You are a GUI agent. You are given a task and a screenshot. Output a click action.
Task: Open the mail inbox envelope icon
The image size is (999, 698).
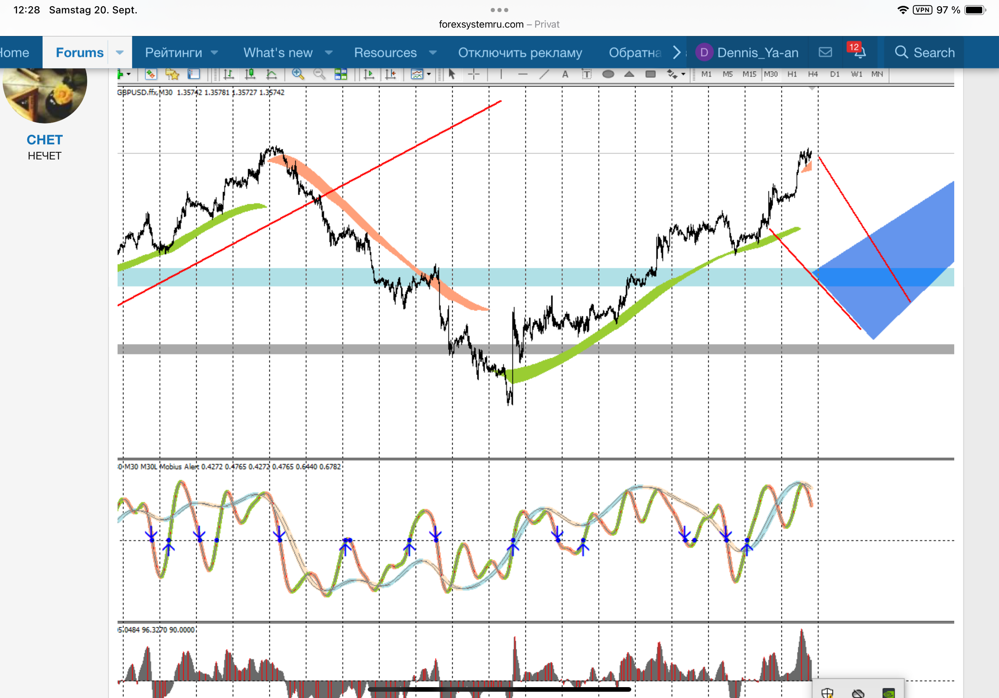825,52
